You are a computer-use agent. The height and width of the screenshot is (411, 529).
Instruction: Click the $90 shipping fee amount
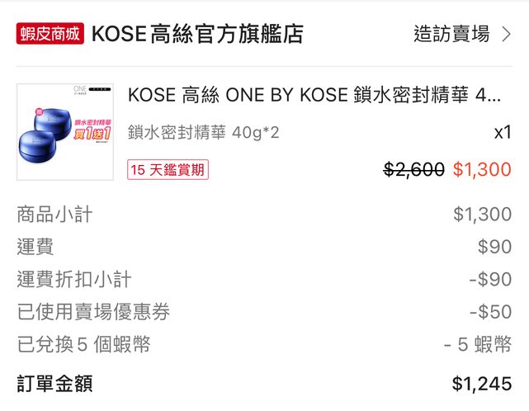coord(494,247)
